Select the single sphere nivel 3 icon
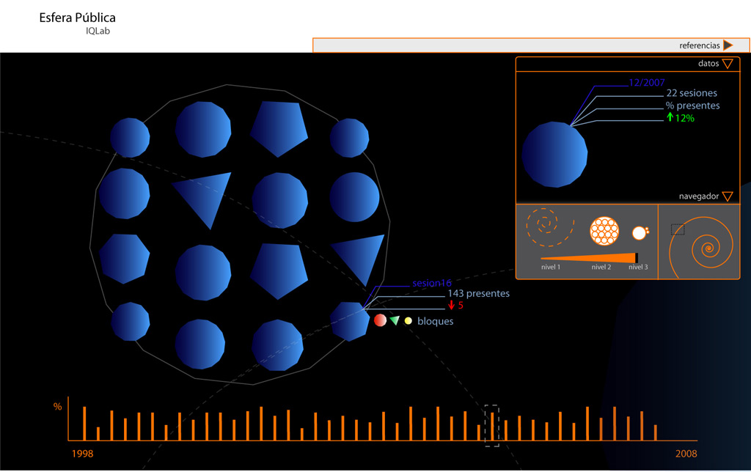751x472 pixels. [639, 233]
